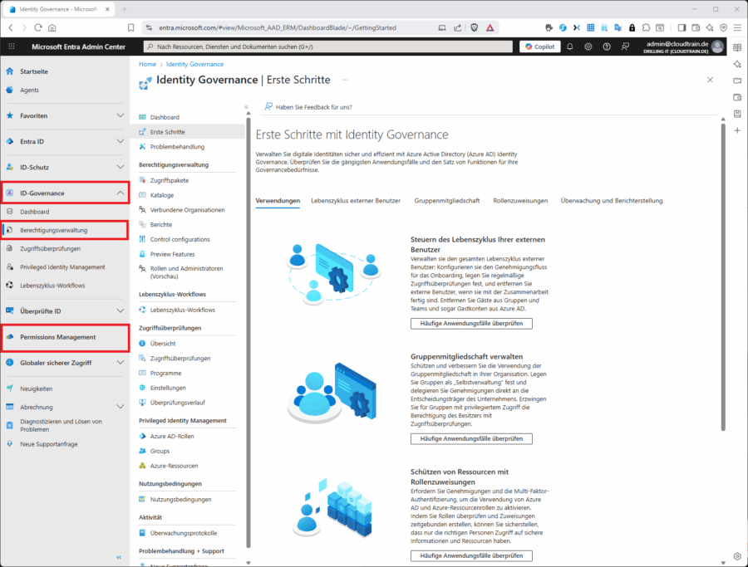Open Übersicht under Zugriffsüberprüfungen
This screenshot has height=567, width=748.
point(163,344)
